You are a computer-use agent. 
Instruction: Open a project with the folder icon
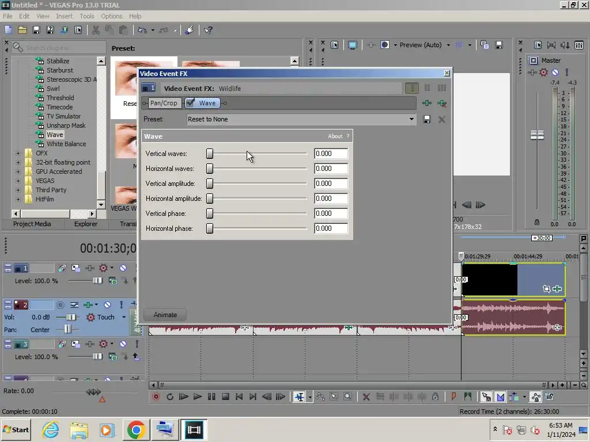point(22,30)
